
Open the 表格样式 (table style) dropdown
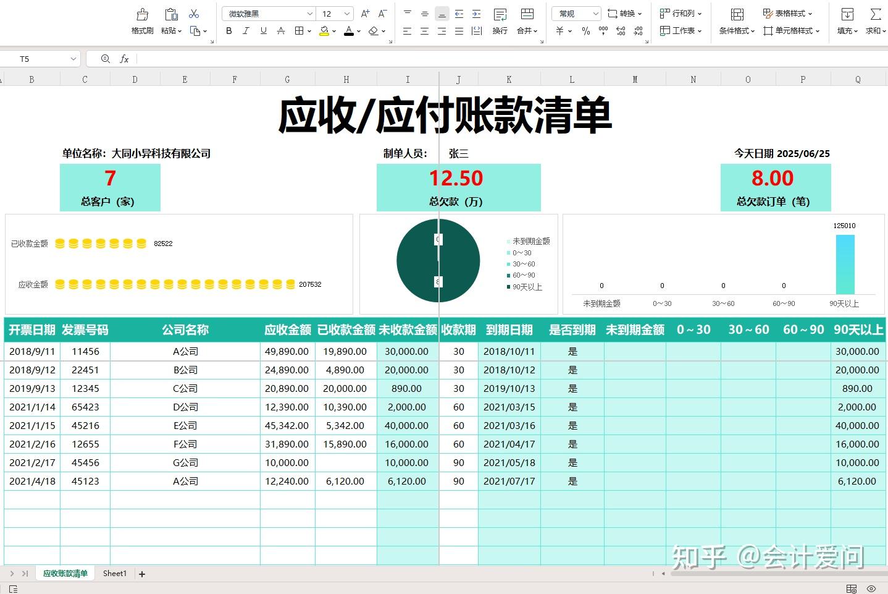(788, 14)
